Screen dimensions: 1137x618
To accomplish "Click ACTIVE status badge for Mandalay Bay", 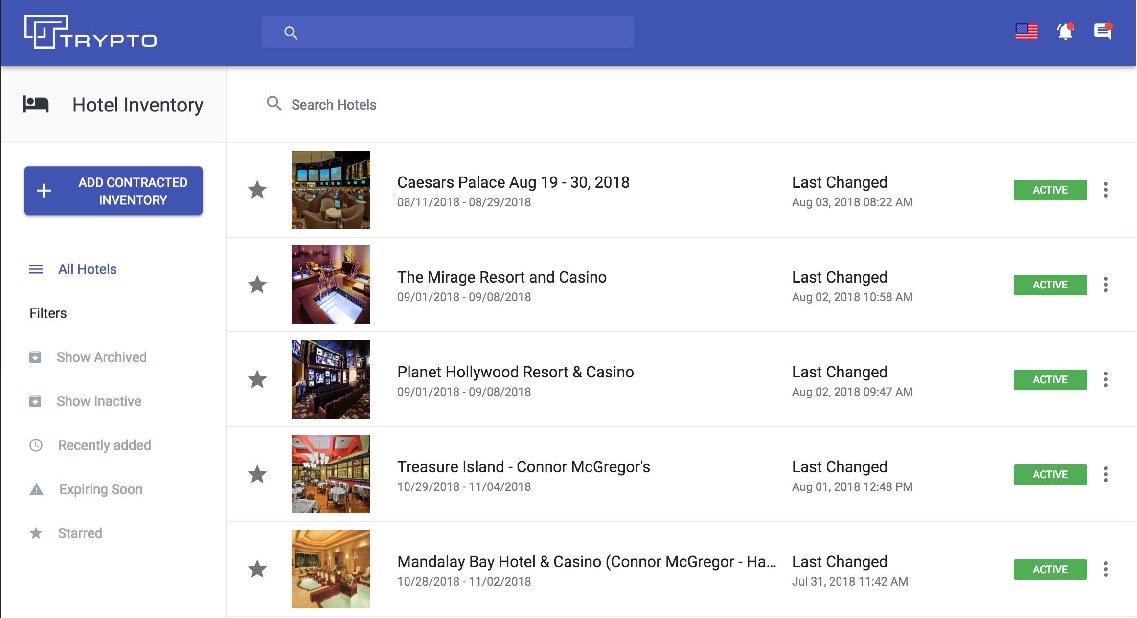I will pyautogui.click(x=1050, y=569).
